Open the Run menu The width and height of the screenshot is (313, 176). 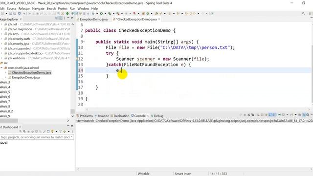pos(72,9)
